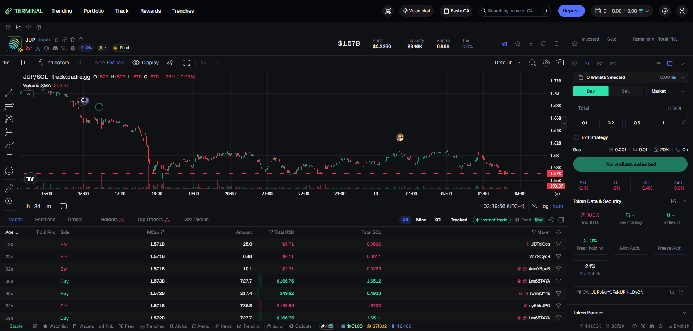Filter trades by KOL
The width and height of the screenshot is (693, 331).
tap(439, 220)
